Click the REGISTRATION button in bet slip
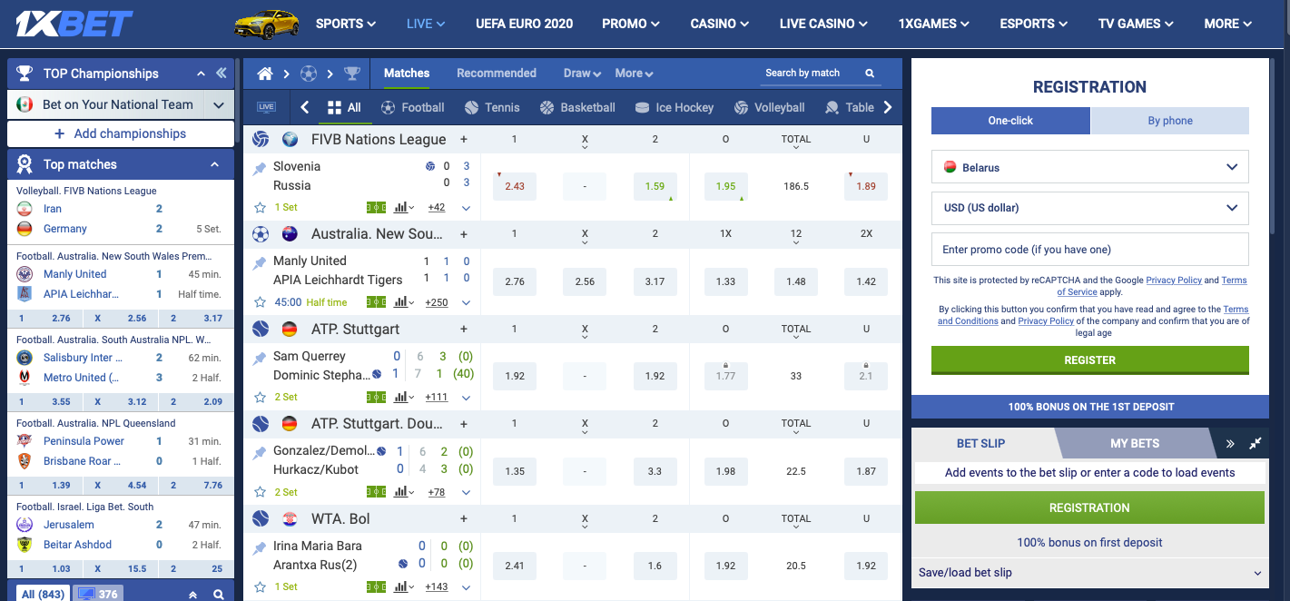 coord(1089,507)
